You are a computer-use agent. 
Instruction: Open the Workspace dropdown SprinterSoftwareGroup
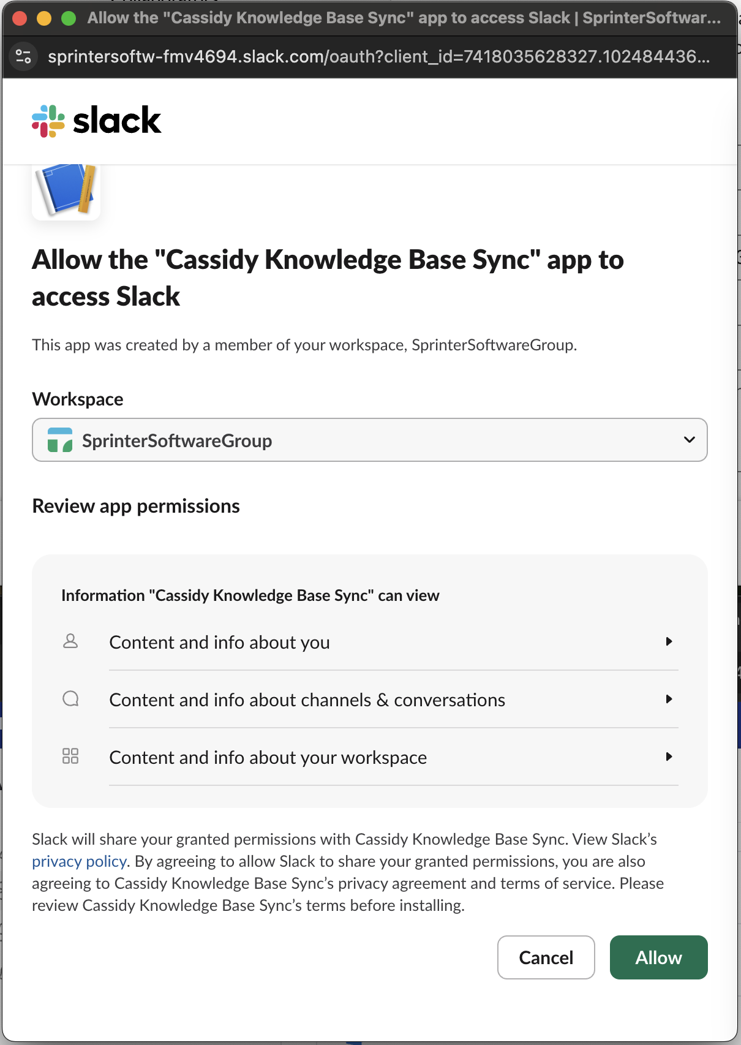370,440
